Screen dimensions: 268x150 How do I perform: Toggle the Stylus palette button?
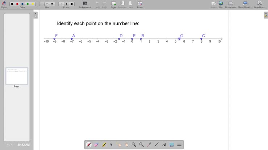pyautogui.click(x=4, y=5)
